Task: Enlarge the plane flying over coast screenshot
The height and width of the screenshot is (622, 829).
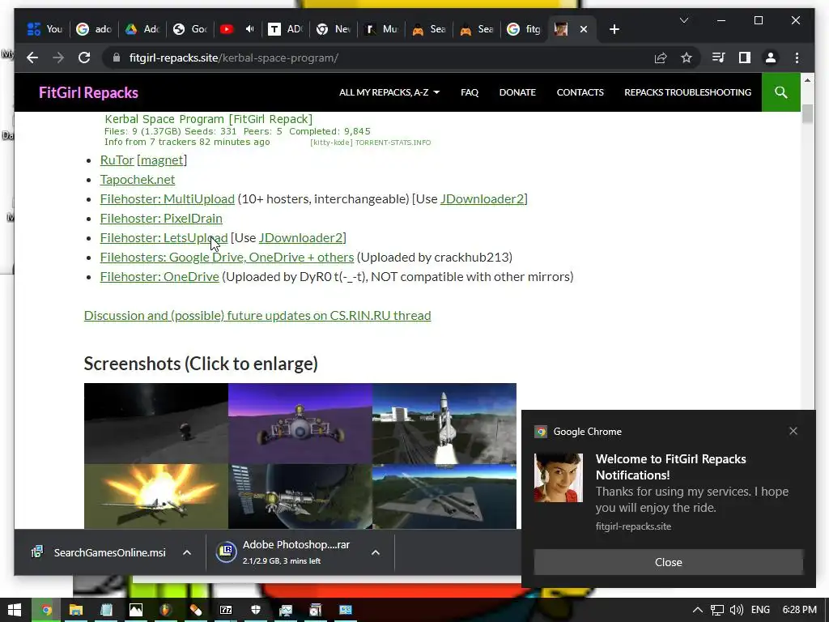Action: tap(444, 496)
